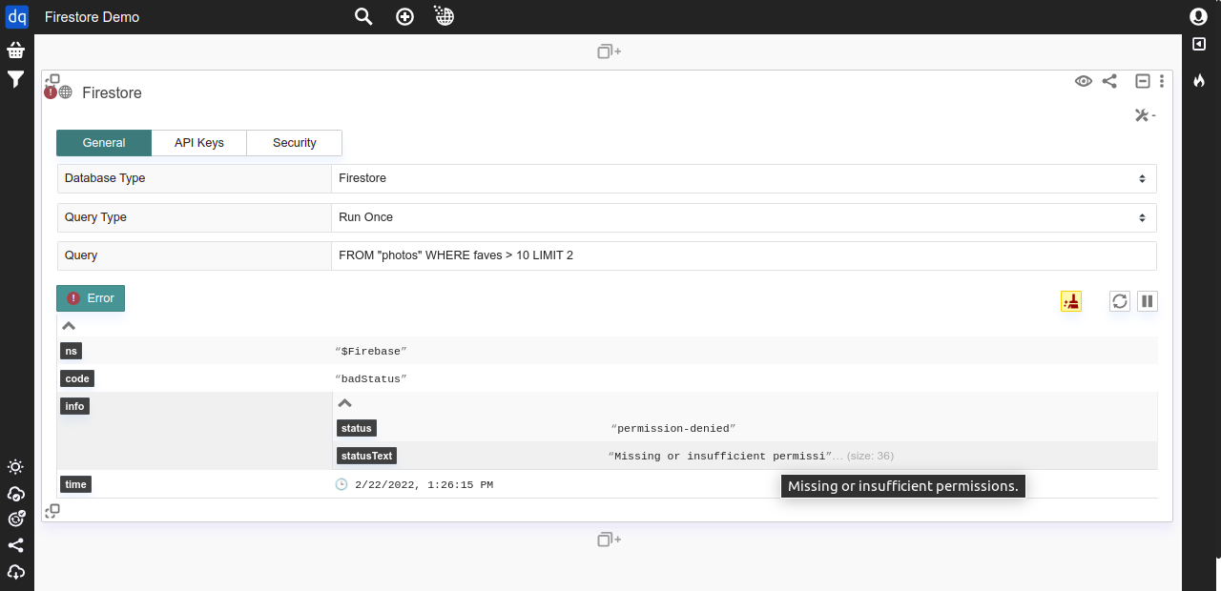1221x591 pixels.
Task: Open the user account icon
Action: [x=1198, y=16]
